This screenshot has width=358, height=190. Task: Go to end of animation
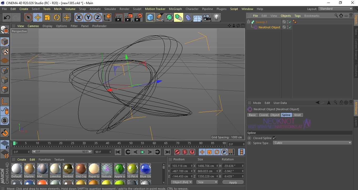pos(167,152)
